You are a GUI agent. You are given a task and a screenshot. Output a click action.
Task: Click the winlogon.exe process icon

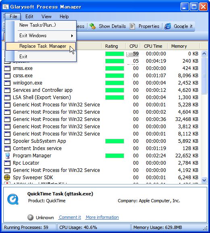7,83
